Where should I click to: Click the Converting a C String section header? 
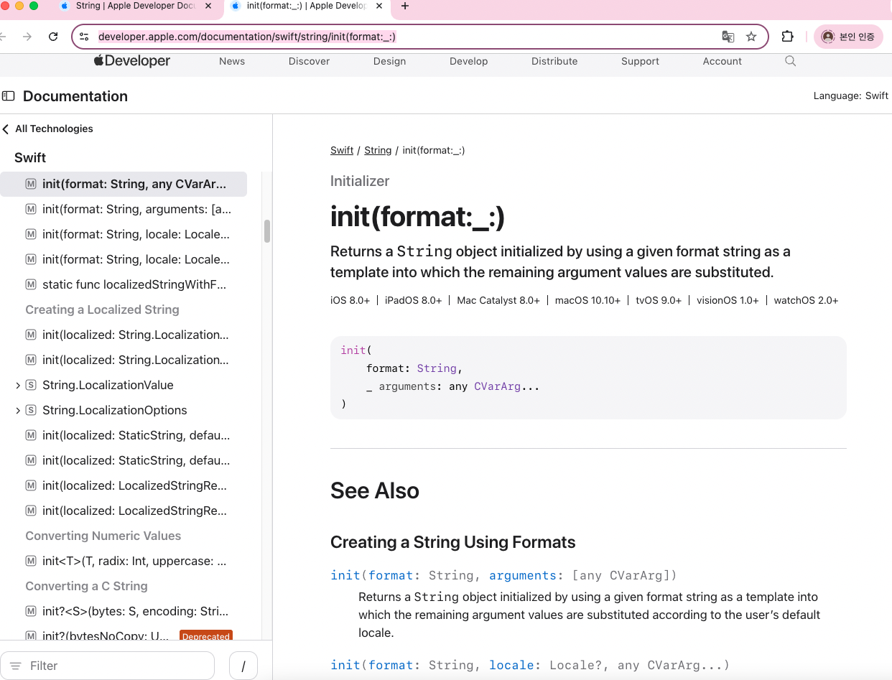pos(86,587)
